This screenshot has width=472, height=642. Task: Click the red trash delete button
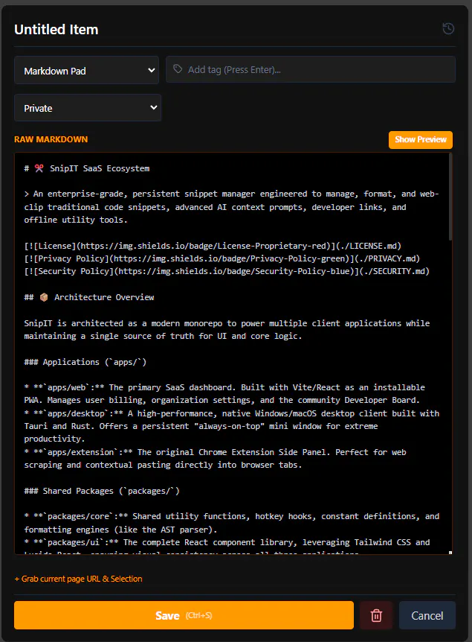(376, 615)
